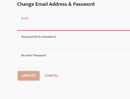Click the "(6-12 characters)" hint text
130x99 pixels.
(x=45, y=37)
